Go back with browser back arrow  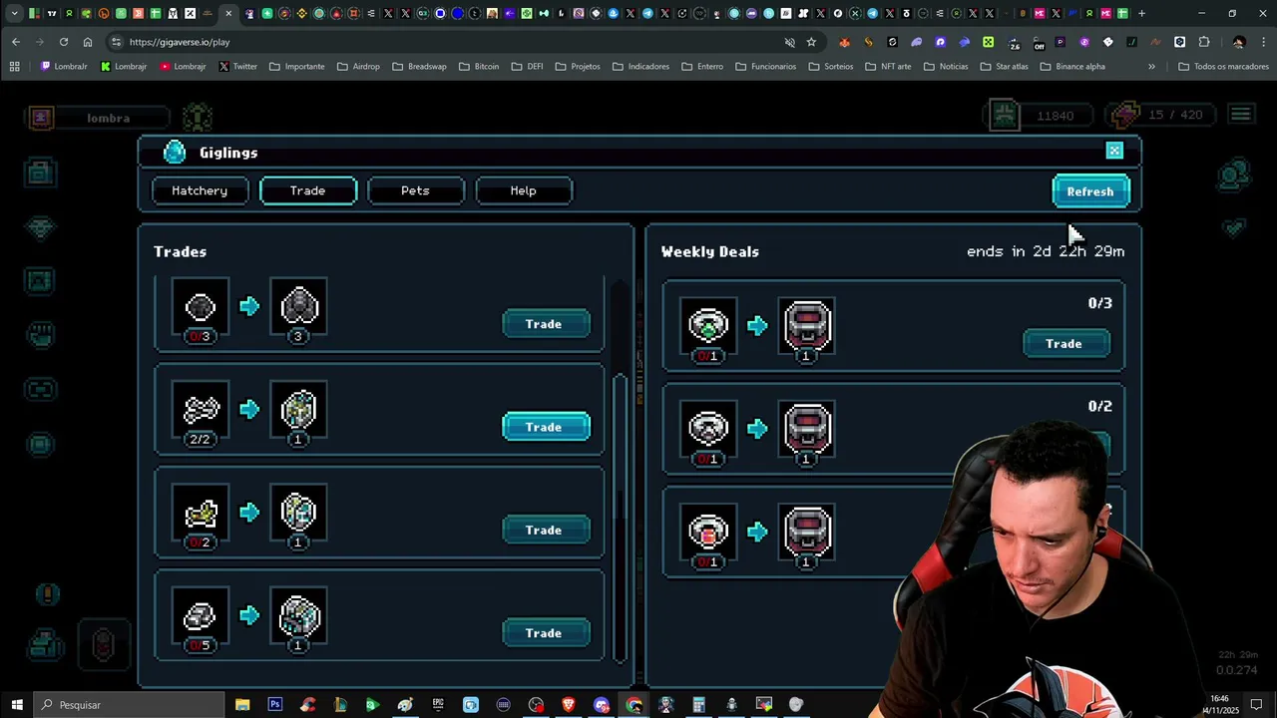pyautogui.click(x=16, y=42)
